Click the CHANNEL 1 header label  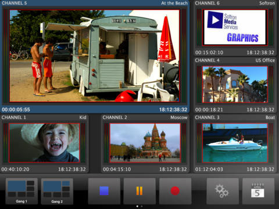click(14, 117)
